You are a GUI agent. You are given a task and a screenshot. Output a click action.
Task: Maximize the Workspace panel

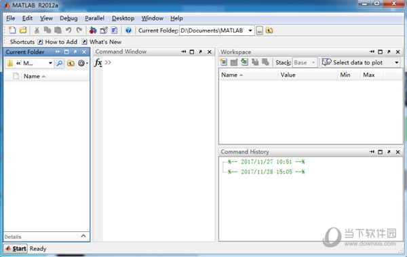pos(381,52)
